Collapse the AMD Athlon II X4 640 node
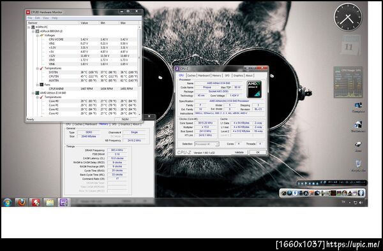 pos(33,93)
